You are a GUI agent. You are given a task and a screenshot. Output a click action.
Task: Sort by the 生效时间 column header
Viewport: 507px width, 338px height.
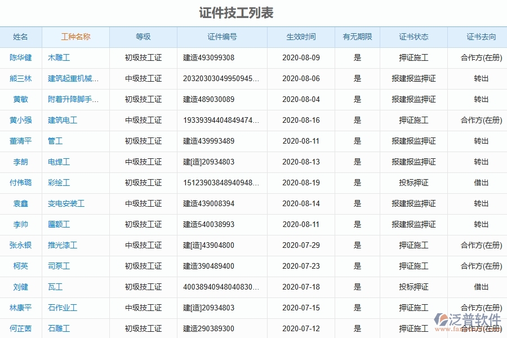tap(300, 37)
